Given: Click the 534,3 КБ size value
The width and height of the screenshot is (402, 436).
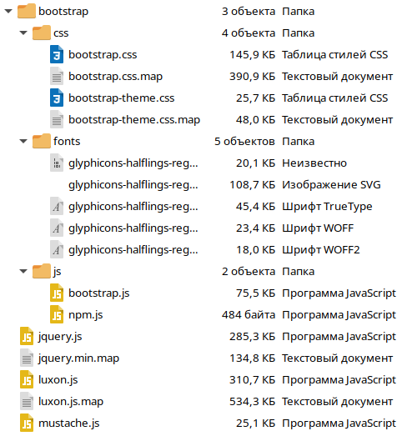Looking at the screenshot, I should (253, 402).
